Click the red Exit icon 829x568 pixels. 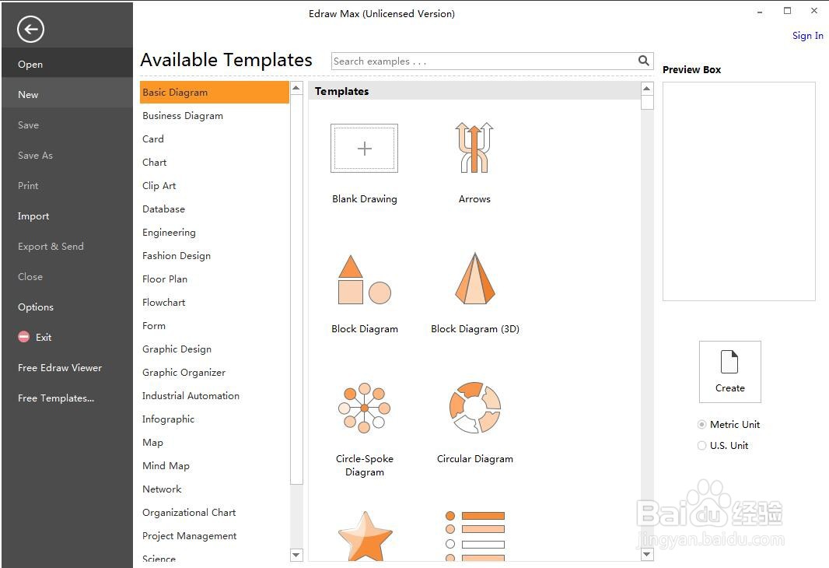click(24, 337)
